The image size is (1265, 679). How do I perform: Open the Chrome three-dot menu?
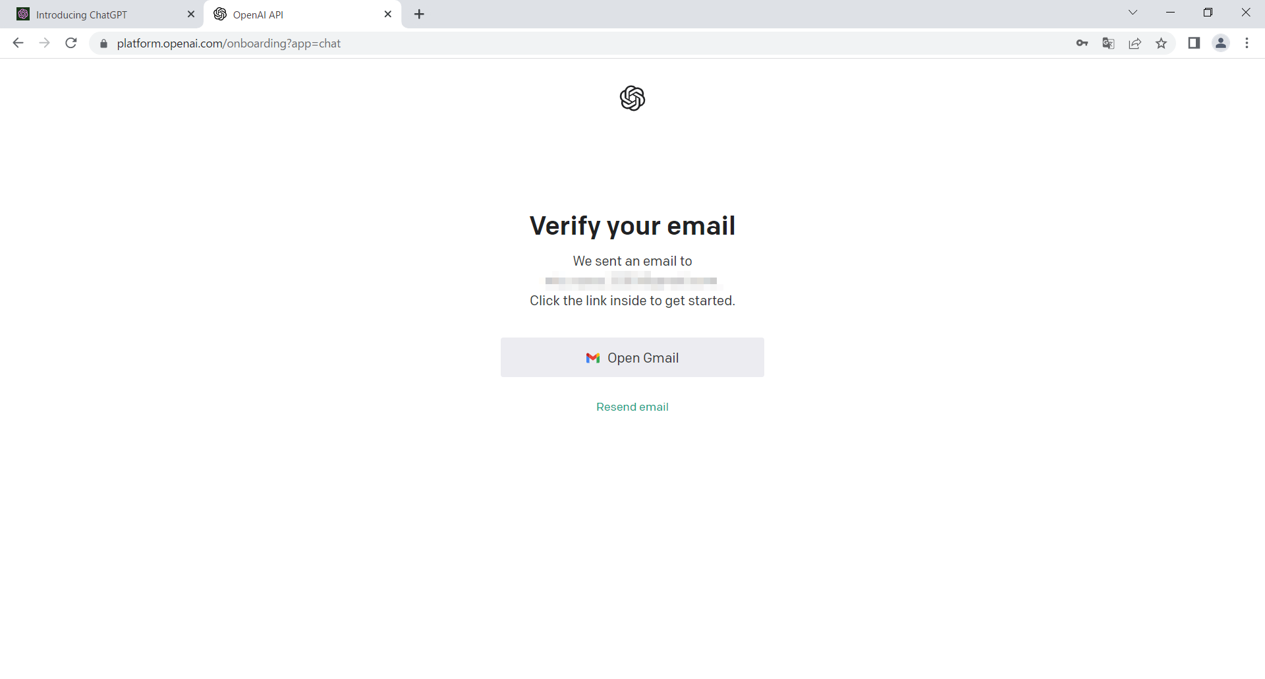[x=1247, y=44]
